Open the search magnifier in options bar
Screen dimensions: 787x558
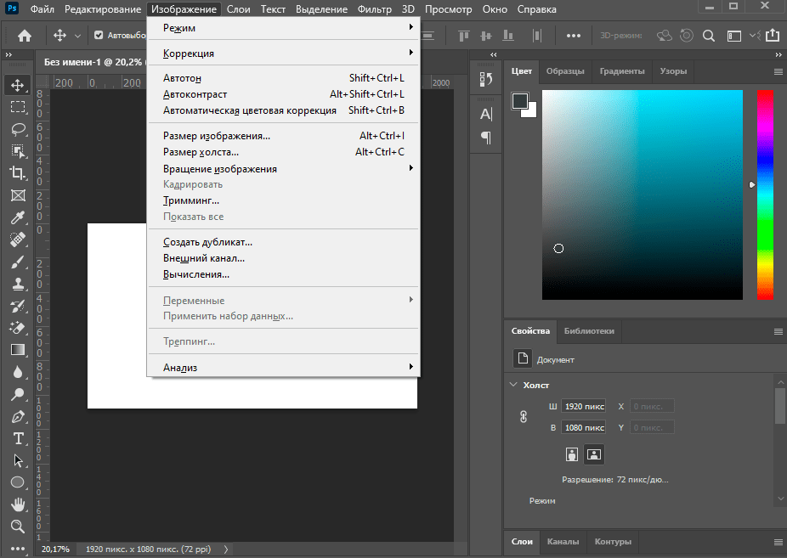(708, 36)
